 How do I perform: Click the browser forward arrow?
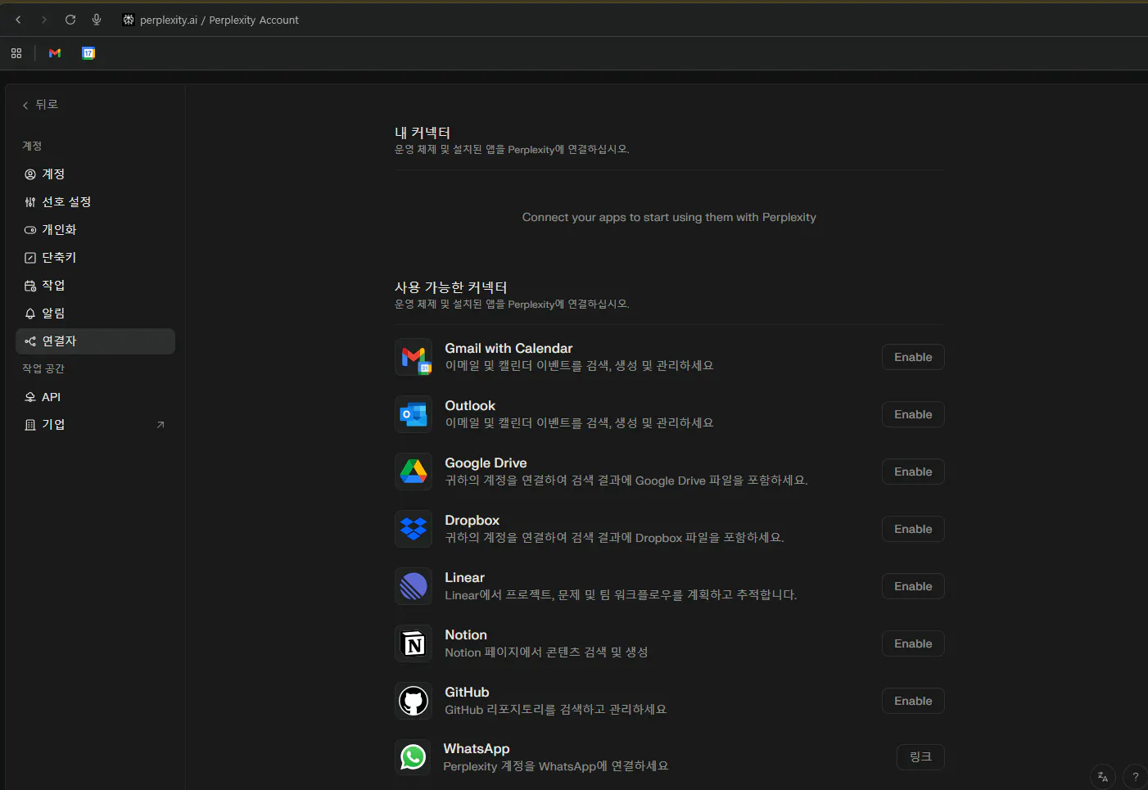click(x=44, y=20)
